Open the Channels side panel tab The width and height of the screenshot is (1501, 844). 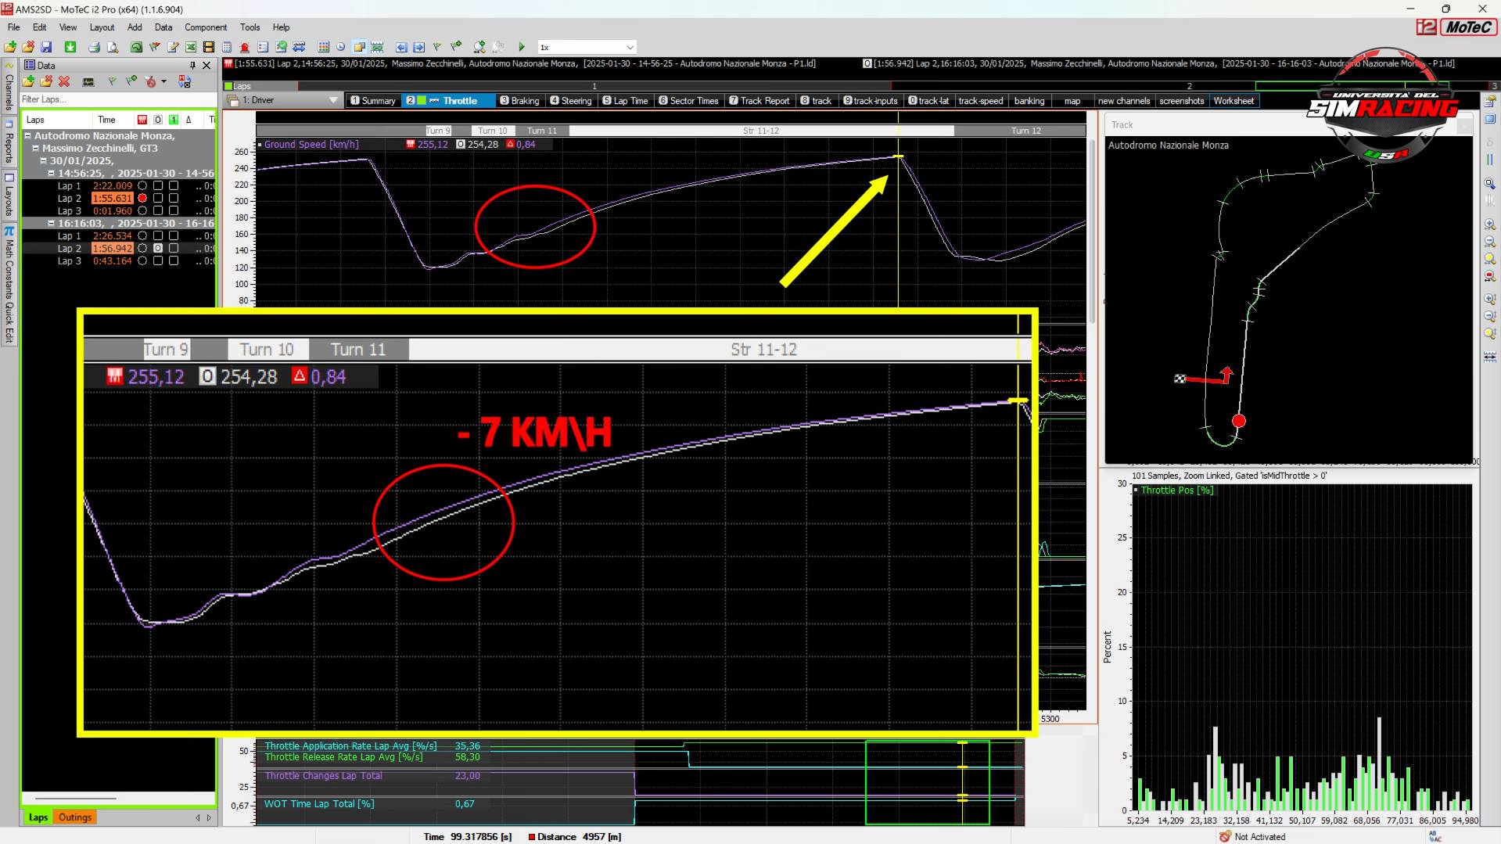(9, 91)
